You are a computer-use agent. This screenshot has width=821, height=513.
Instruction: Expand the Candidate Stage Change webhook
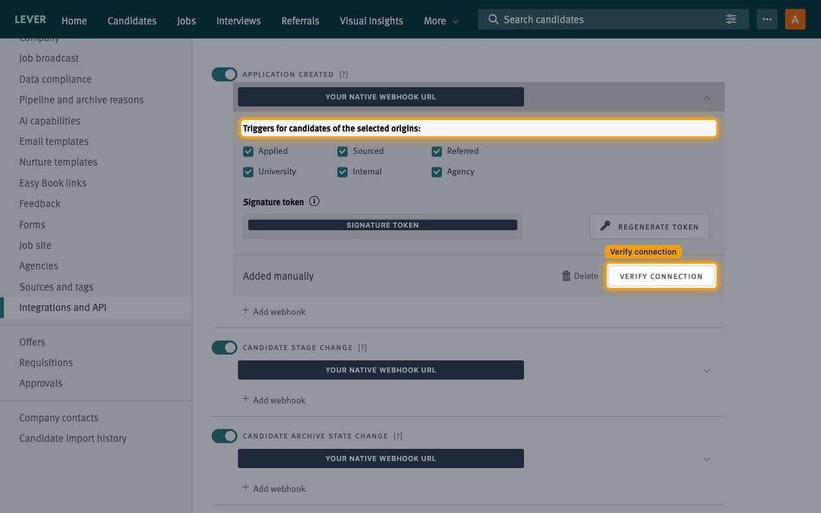[707, 371]
